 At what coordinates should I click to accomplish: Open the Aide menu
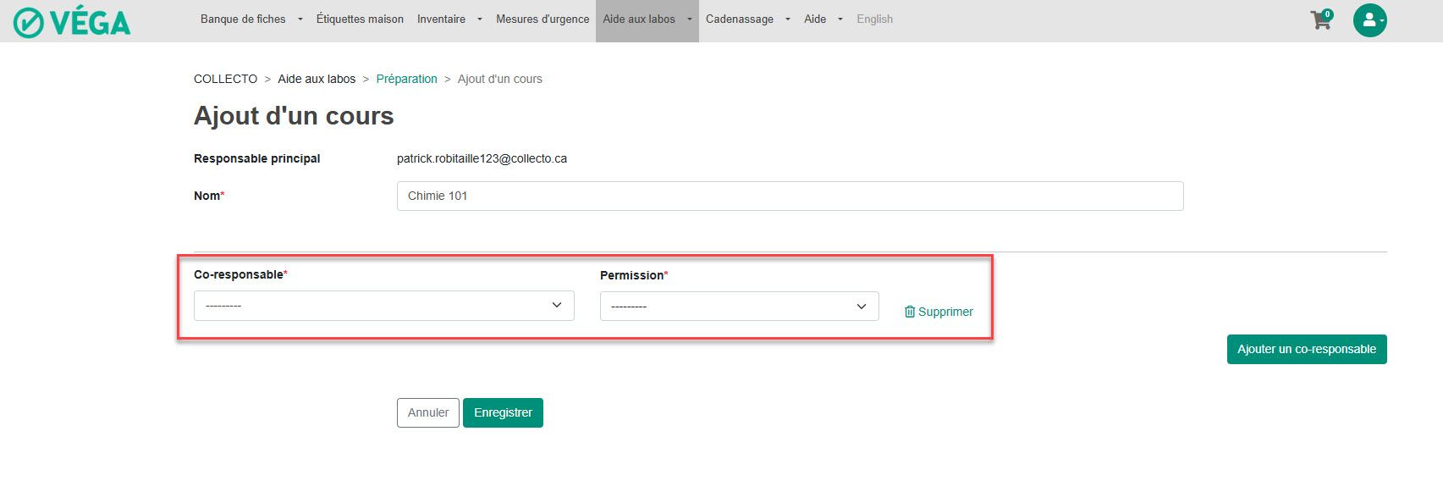(823, 19)
